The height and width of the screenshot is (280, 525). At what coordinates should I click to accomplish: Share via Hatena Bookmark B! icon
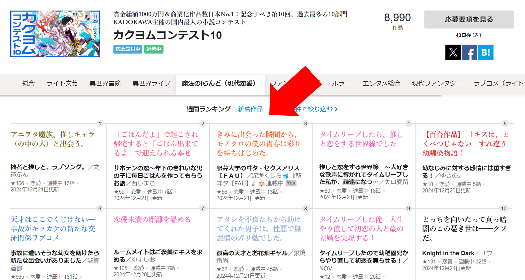pos(486,53)
